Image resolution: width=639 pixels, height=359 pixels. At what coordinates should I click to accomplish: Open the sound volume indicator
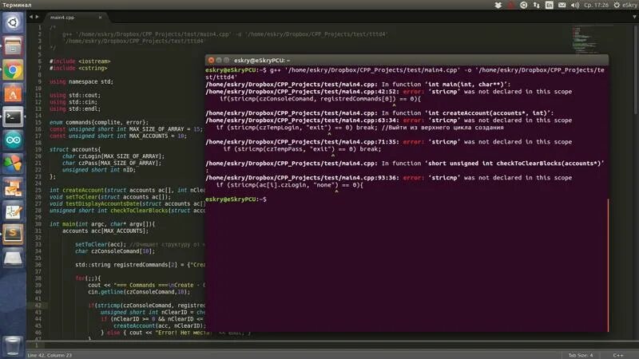click(x=574, y=5)
